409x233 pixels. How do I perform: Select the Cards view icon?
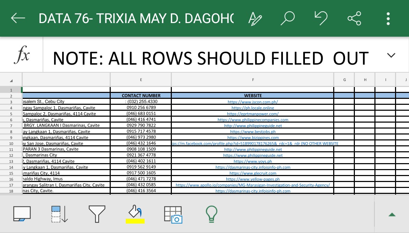[x=22, y=213]
